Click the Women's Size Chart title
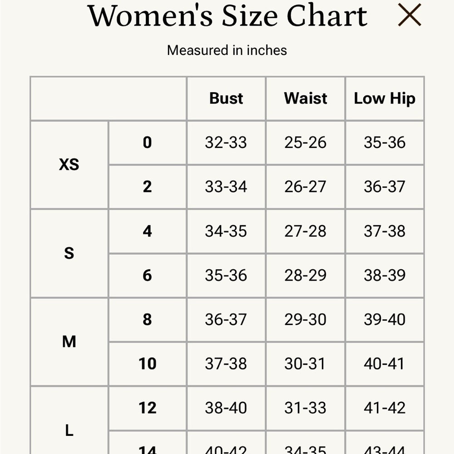This screenshot has height=454, width=454. [x=227, y=15]
